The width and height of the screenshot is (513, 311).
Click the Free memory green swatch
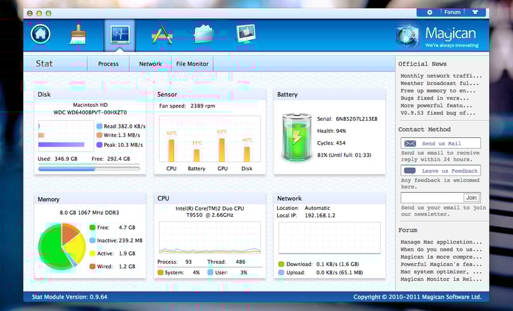92,228
